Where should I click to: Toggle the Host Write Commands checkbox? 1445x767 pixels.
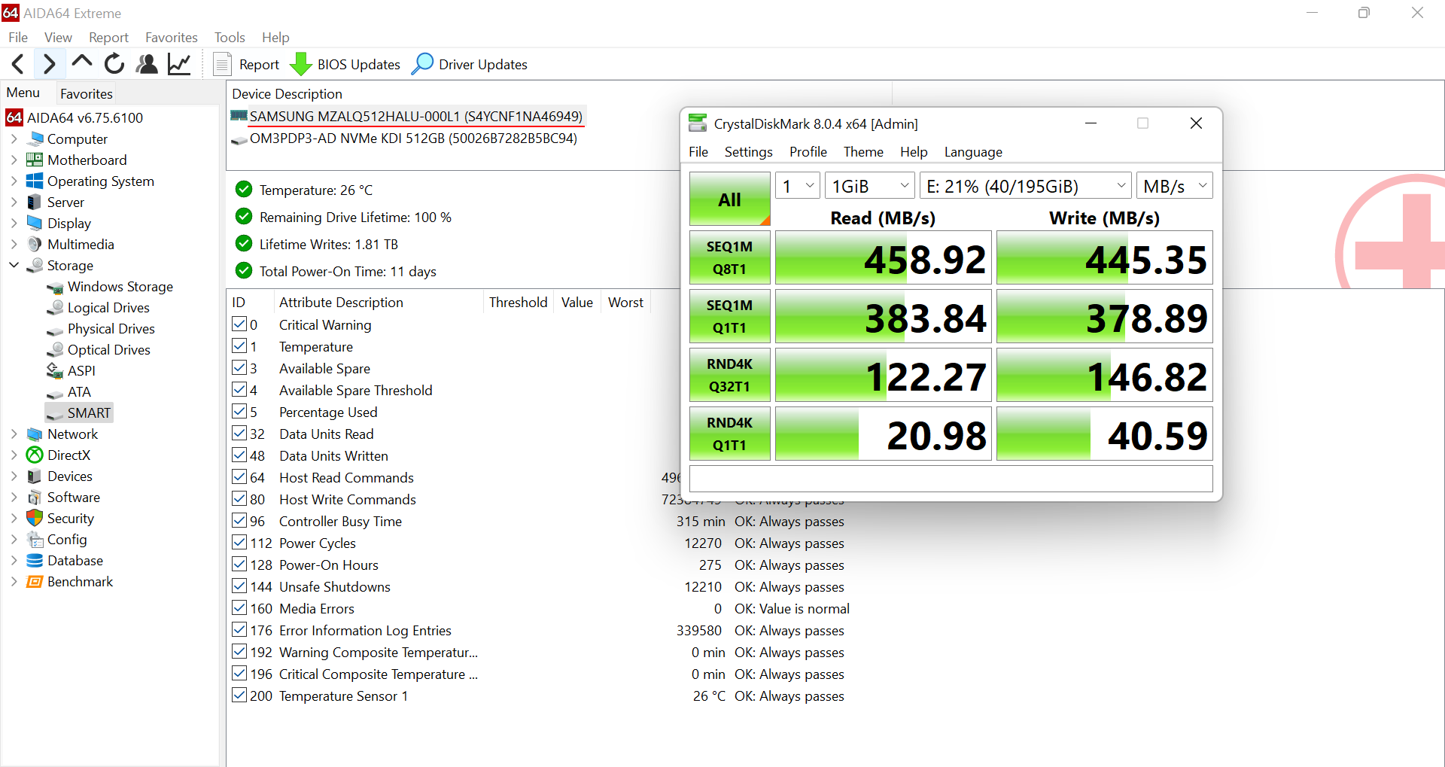[x=239, y=498]
